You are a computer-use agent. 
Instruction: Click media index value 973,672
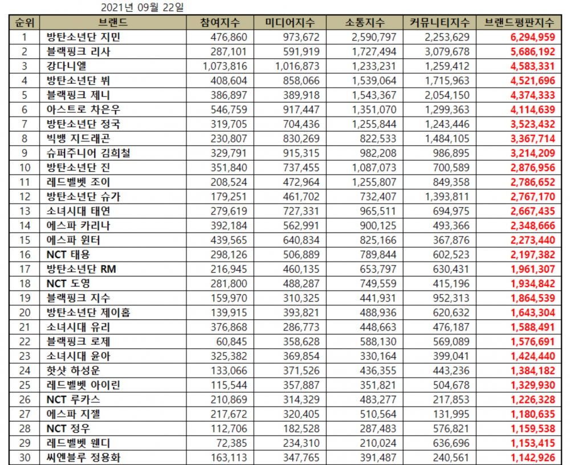coord(302,37)
